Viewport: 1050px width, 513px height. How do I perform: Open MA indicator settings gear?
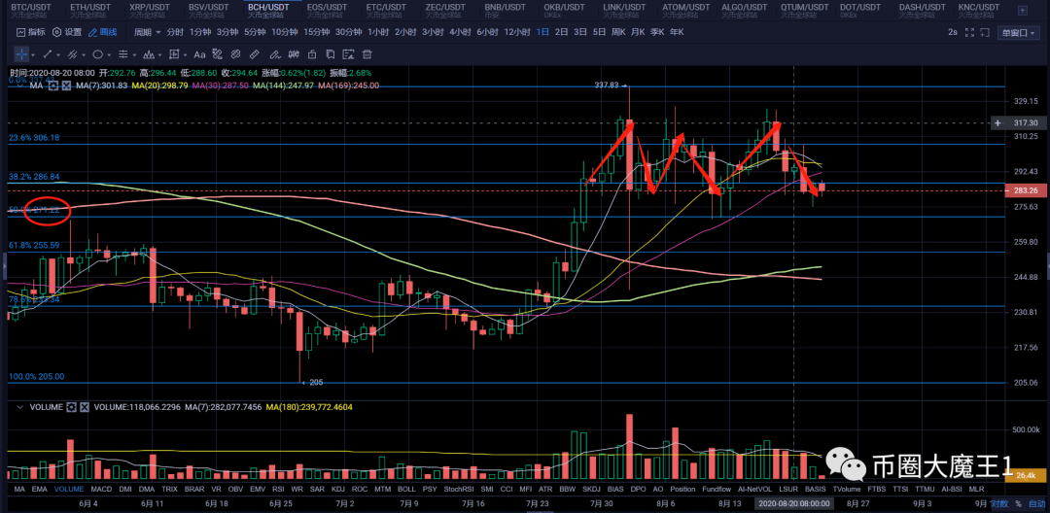pyautogui.click(x=52, y=85)
